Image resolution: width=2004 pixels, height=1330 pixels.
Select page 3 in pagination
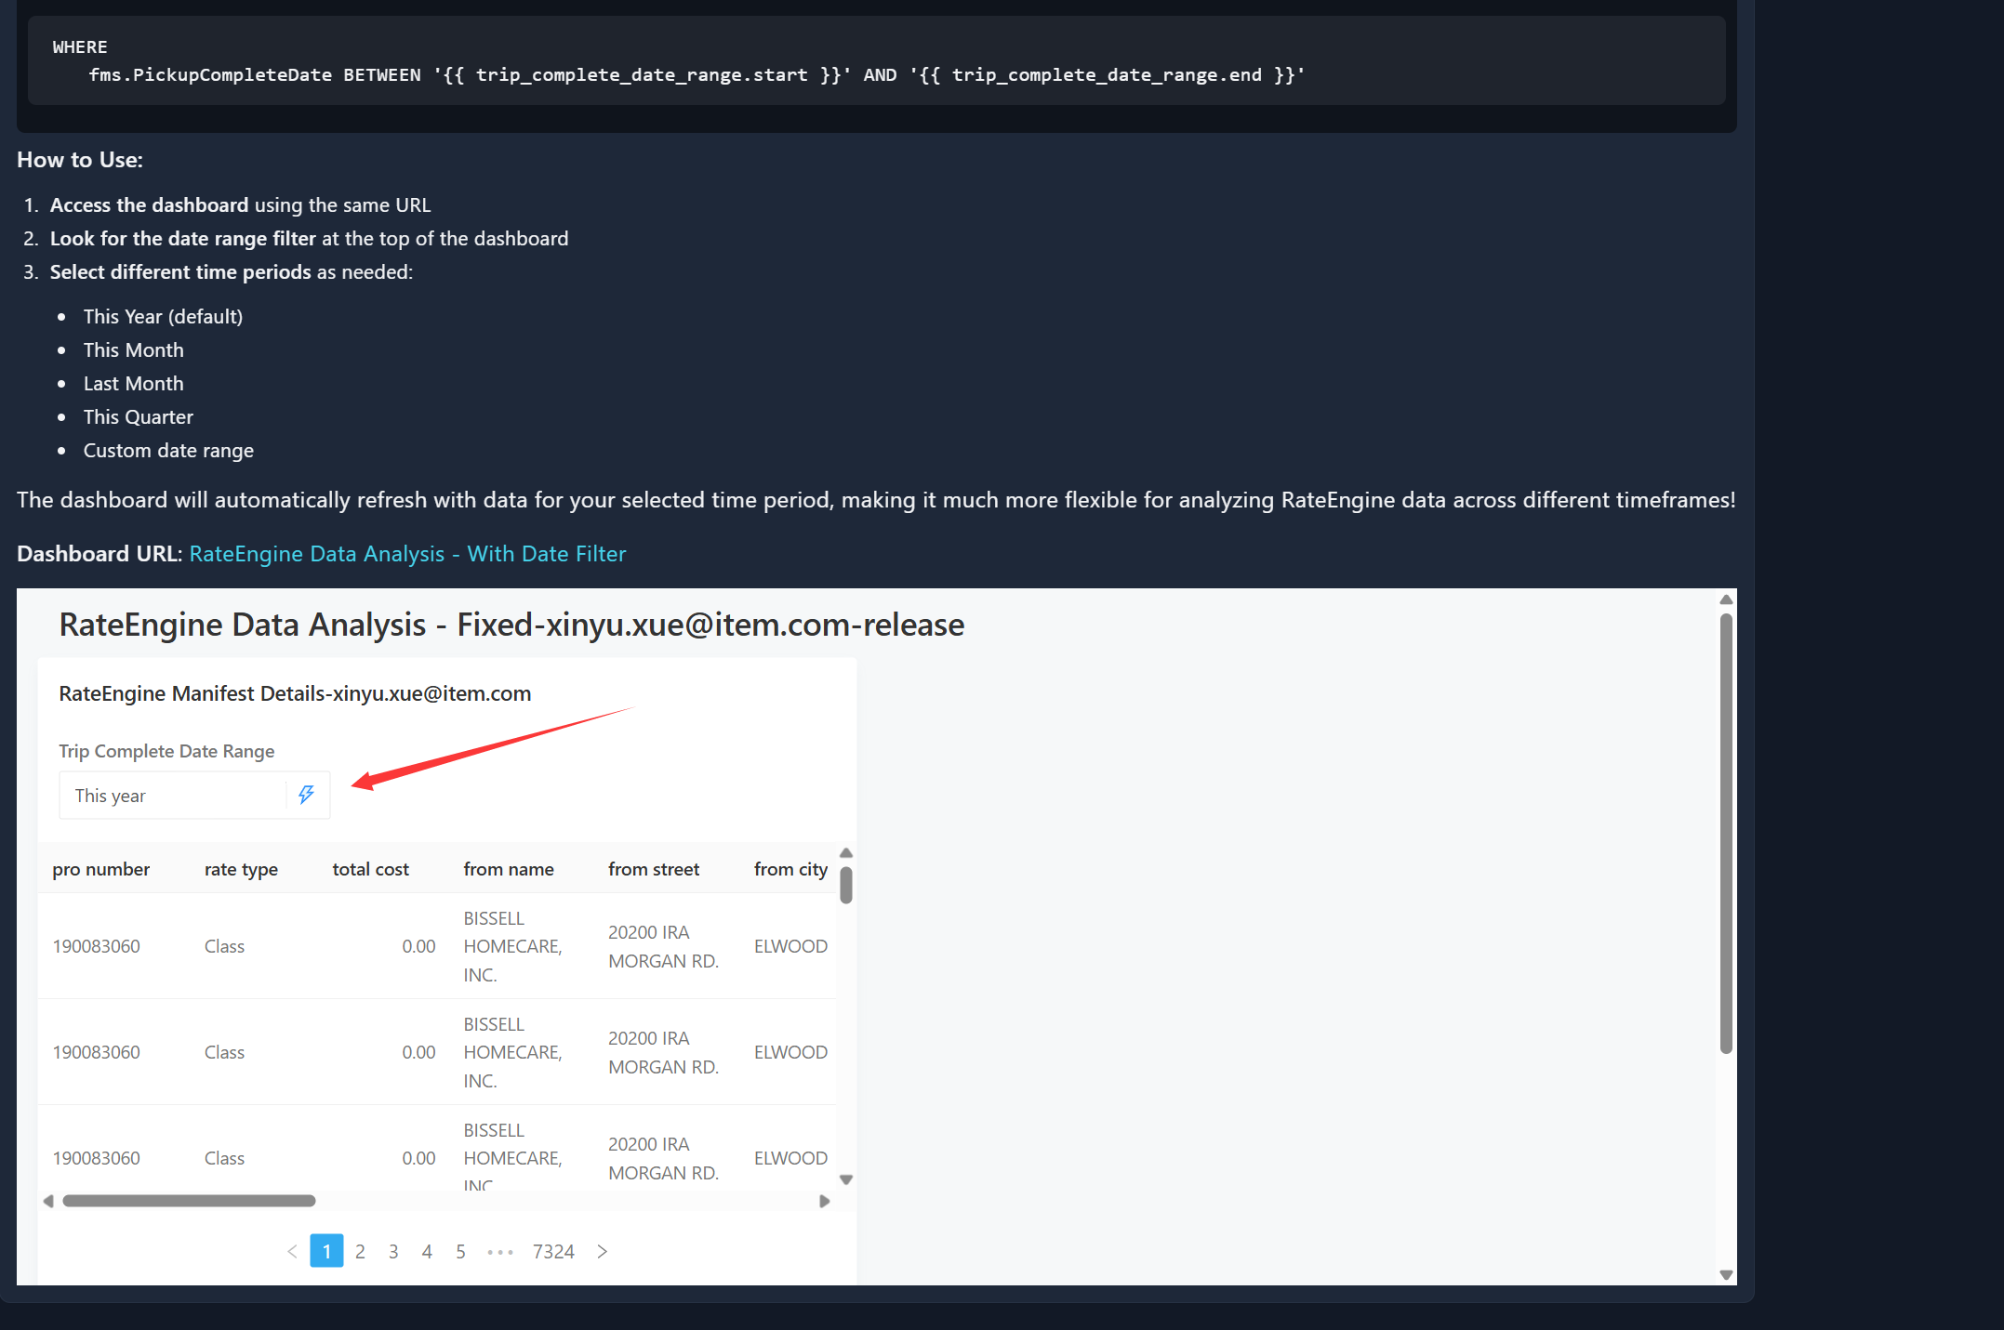coord(393,1252)
